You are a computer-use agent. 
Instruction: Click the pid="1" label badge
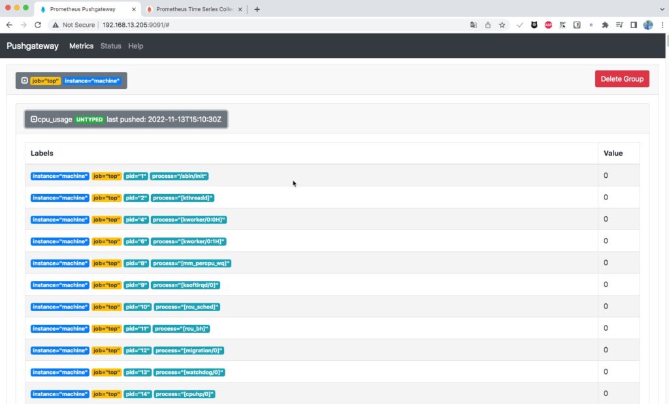tap(136, 176)
